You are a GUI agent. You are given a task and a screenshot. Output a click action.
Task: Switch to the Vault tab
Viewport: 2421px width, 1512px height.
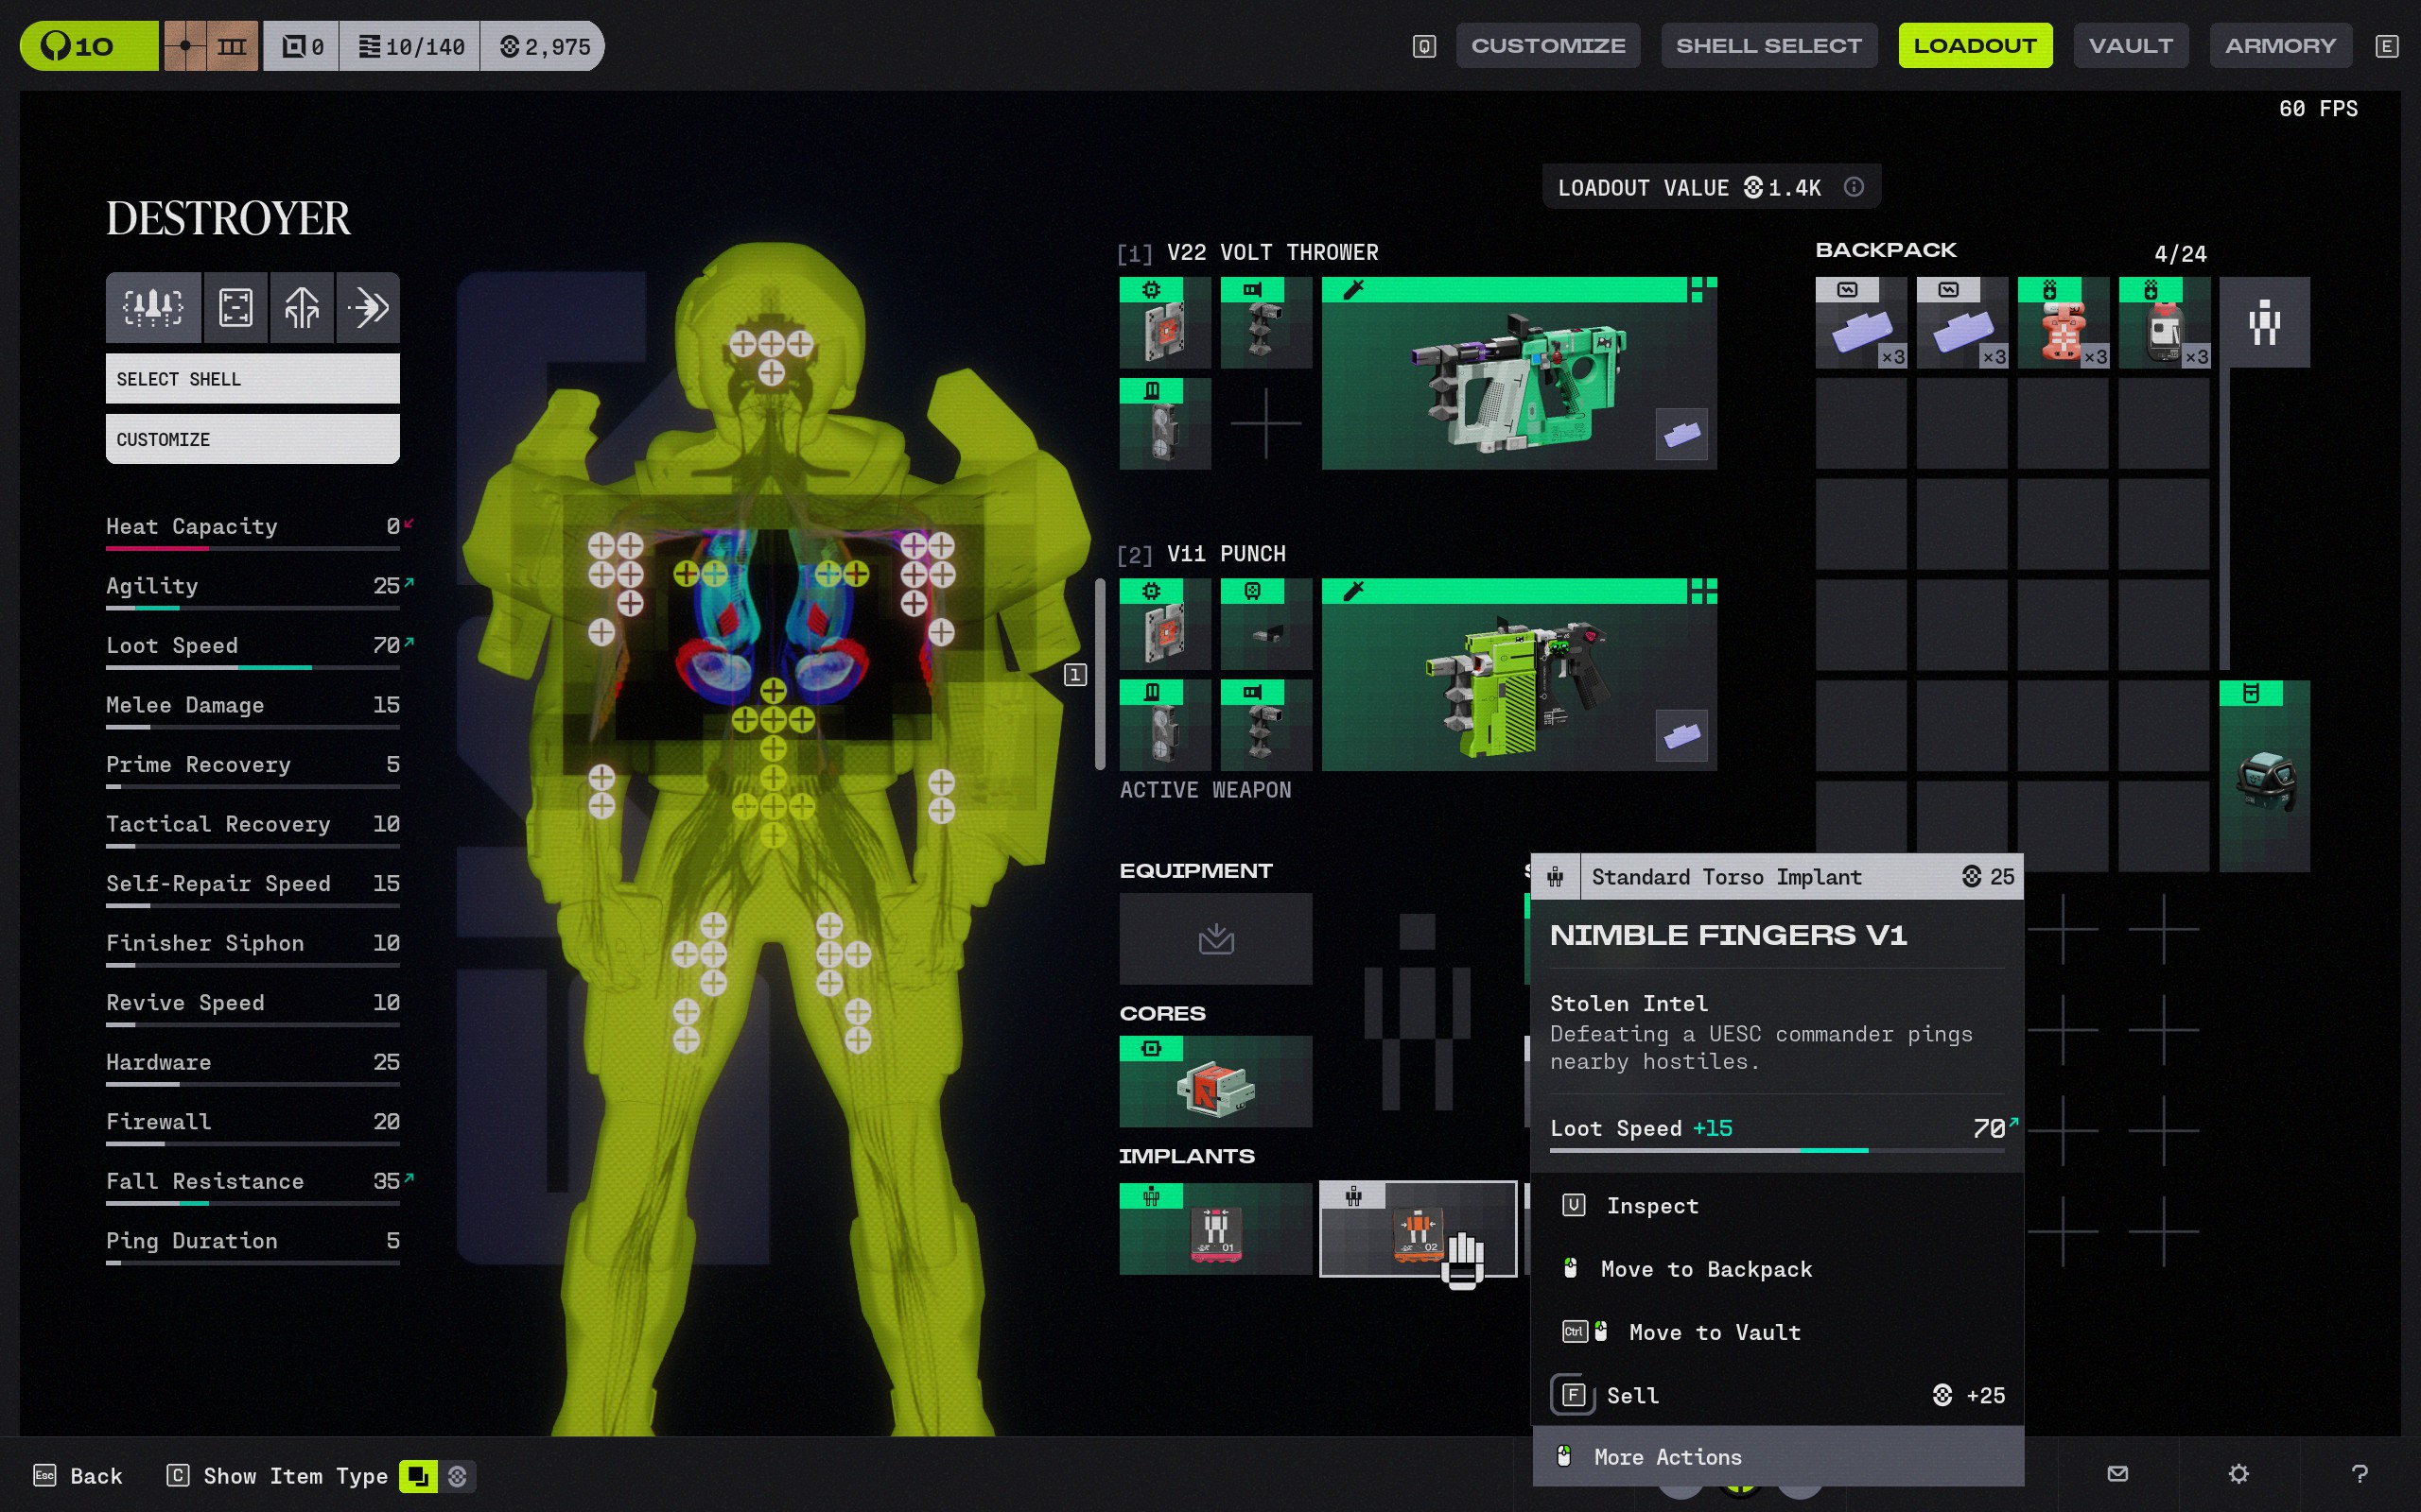2130,46
